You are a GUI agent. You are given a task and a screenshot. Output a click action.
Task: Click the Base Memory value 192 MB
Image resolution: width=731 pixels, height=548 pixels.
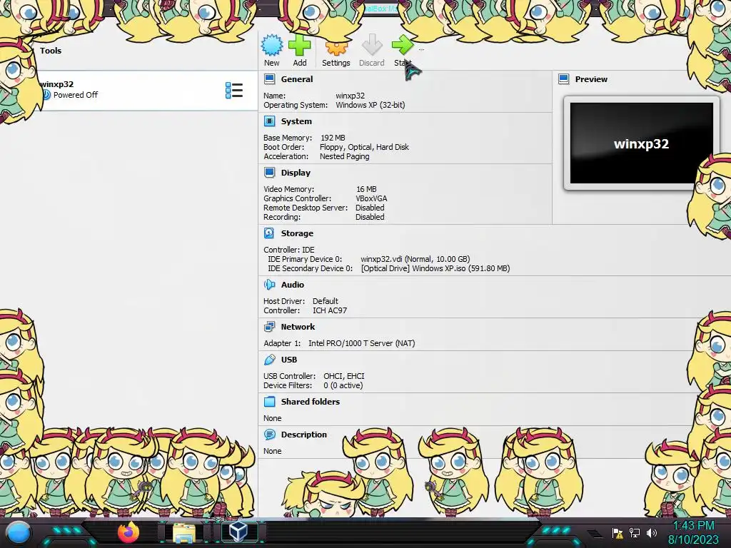(x=333, y=138)
